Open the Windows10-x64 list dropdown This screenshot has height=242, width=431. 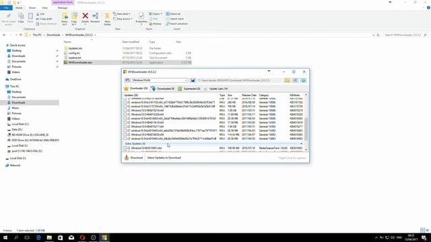(186, 81)
